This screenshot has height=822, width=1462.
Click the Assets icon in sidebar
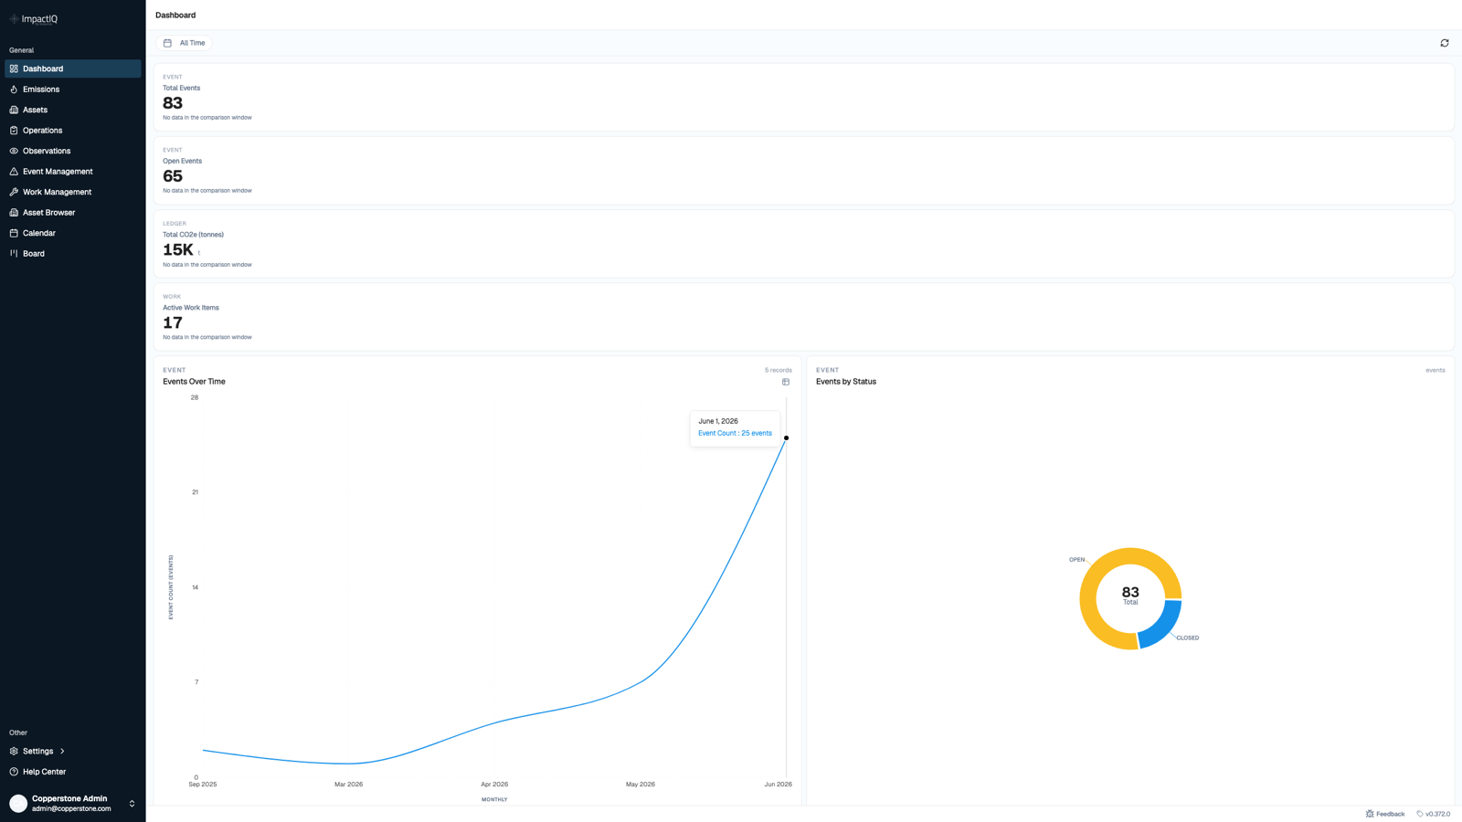click(x=14, y=110)
